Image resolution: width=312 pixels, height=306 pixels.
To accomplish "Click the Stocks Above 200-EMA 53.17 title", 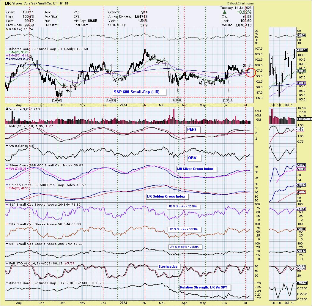I will point(44,244).
